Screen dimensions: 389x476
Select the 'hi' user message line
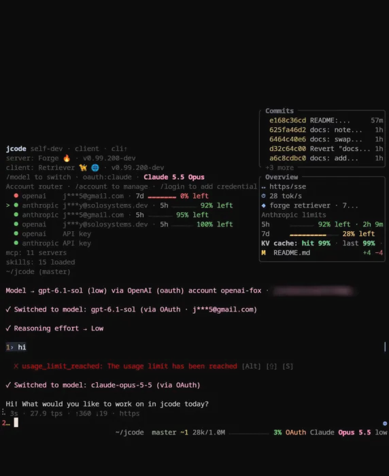pos(16,347)
